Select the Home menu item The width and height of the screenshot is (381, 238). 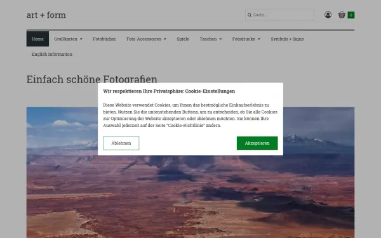point(37,39)
